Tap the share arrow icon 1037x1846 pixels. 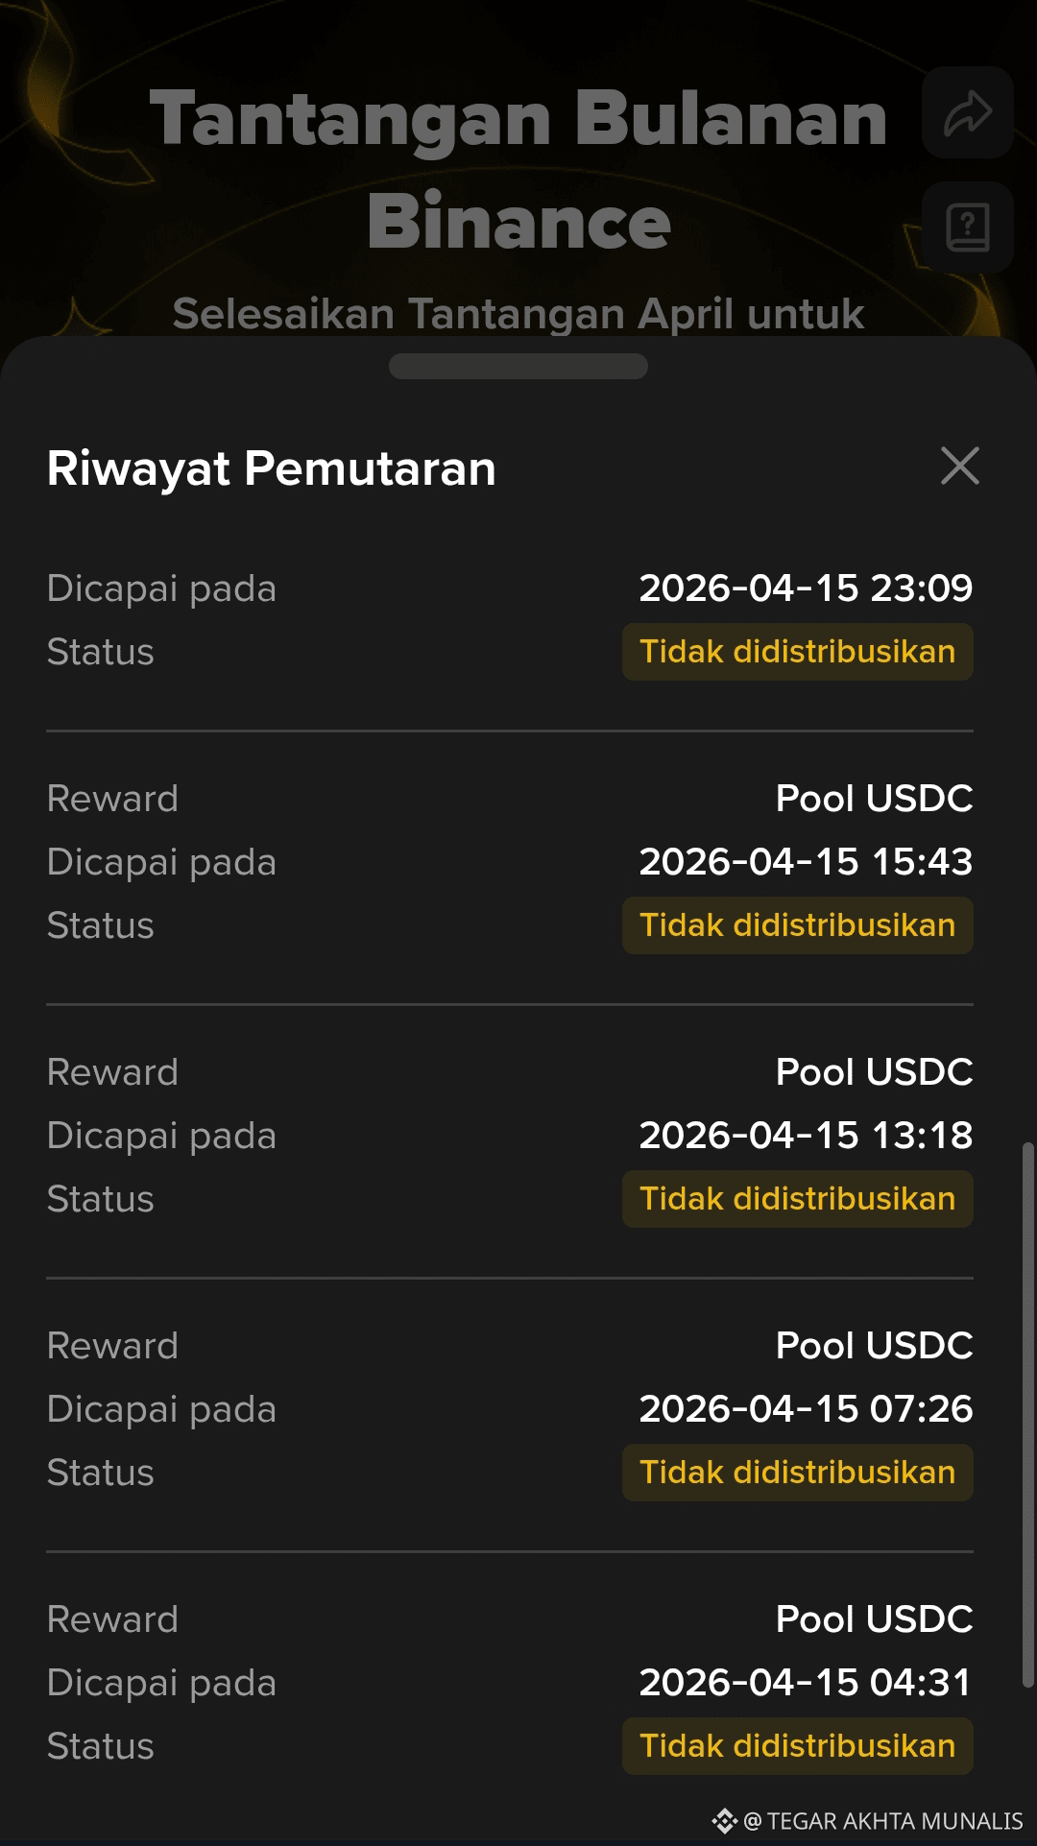pos(968,112)
